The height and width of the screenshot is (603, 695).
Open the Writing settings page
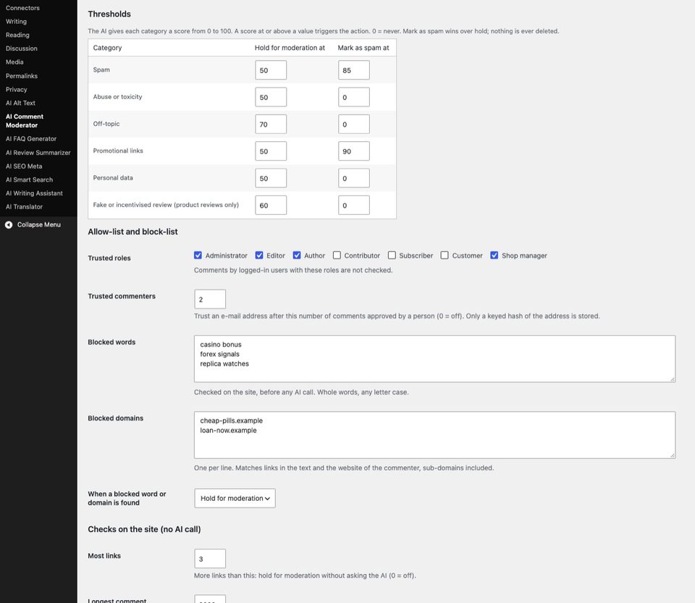(x=16, y=21)
